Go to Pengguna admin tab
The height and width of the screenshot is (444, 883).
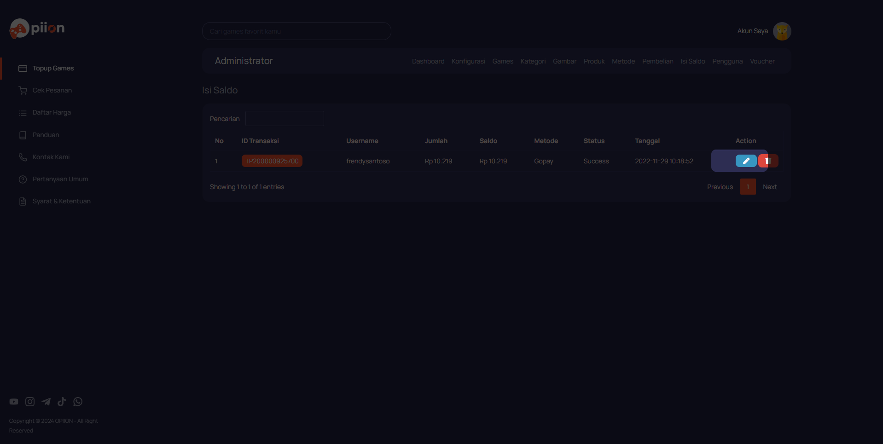pos(727,61)
